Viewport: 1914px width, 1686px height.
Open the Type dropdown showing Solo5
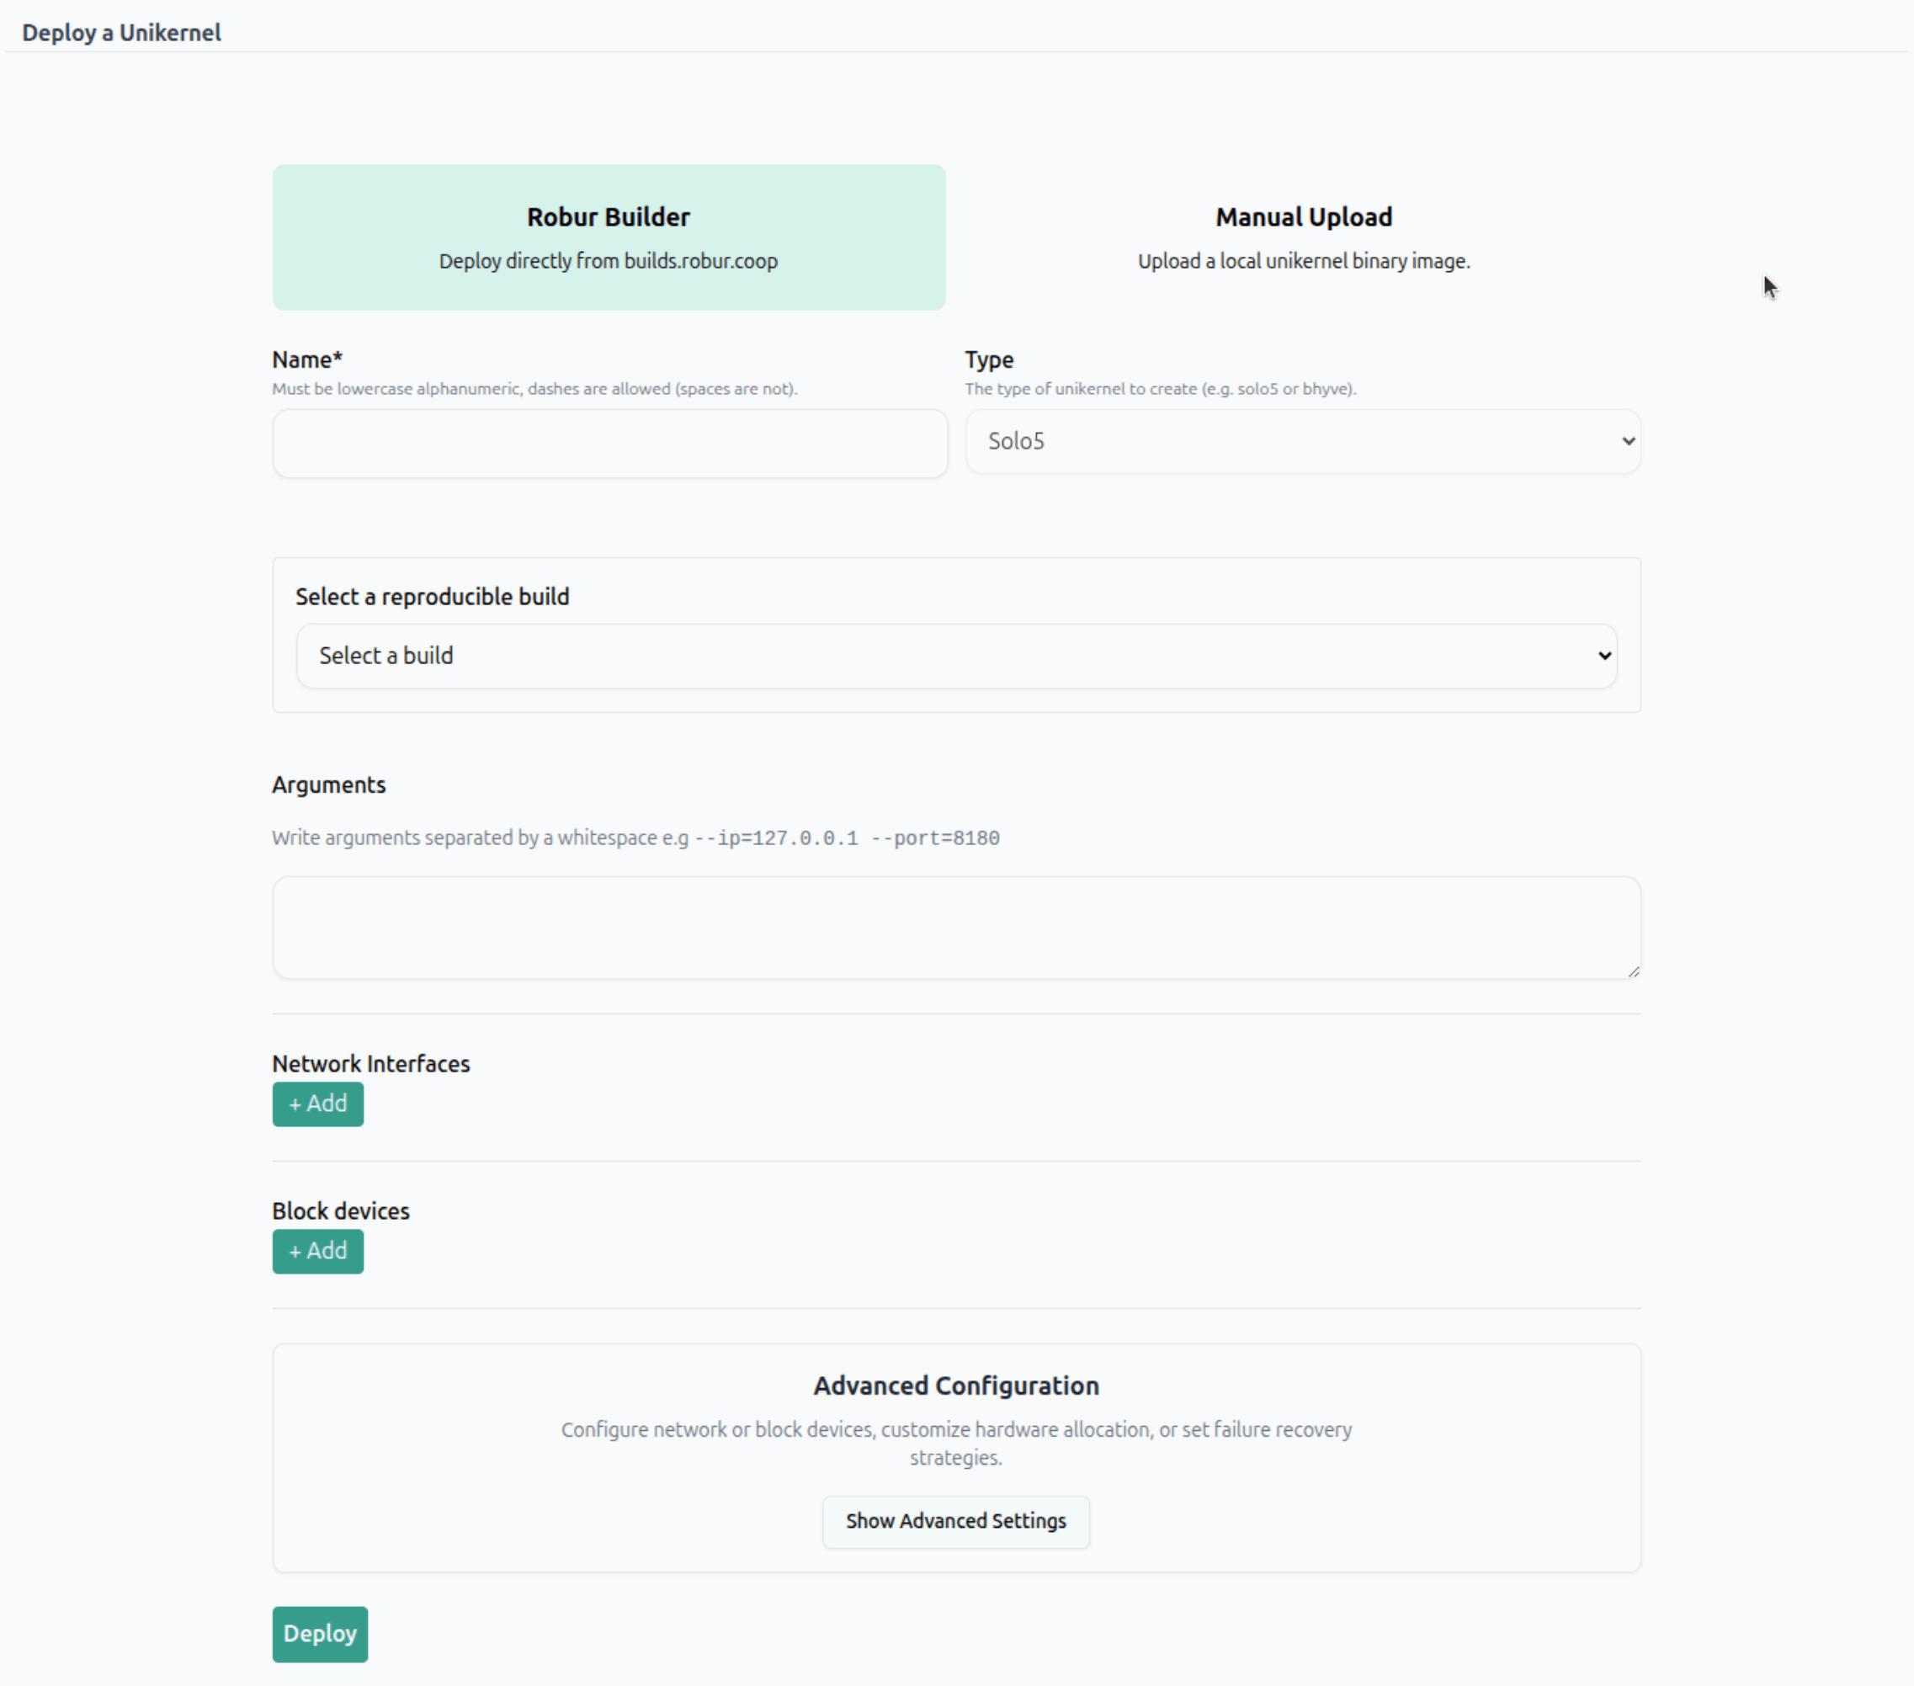coord(1304,441)
